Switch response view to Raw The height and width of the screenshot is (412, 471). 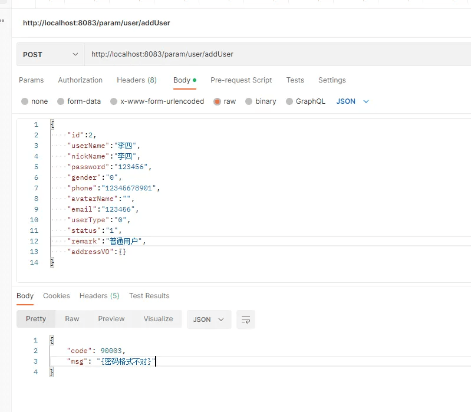coord(72,319)
